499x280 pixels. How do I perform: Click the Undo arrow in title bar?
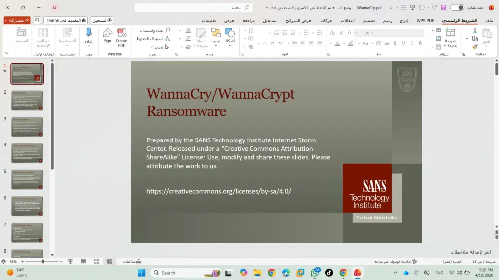(x=434, y=7)
